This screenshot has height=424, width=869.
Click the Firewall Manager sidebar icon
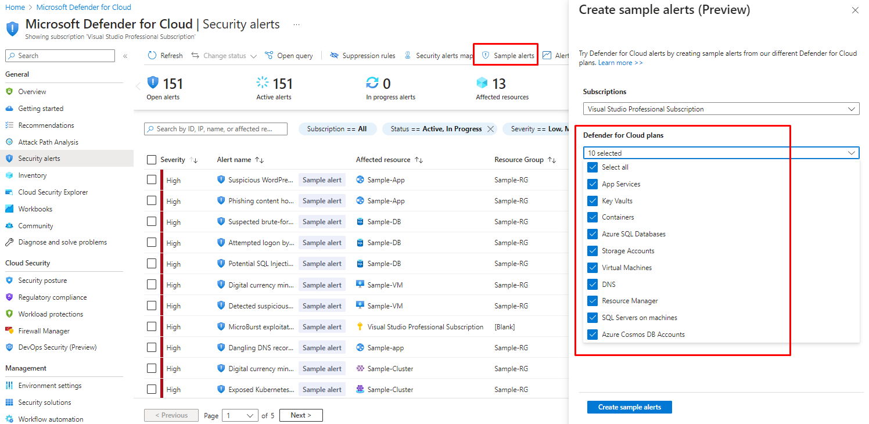coord(9,331)
